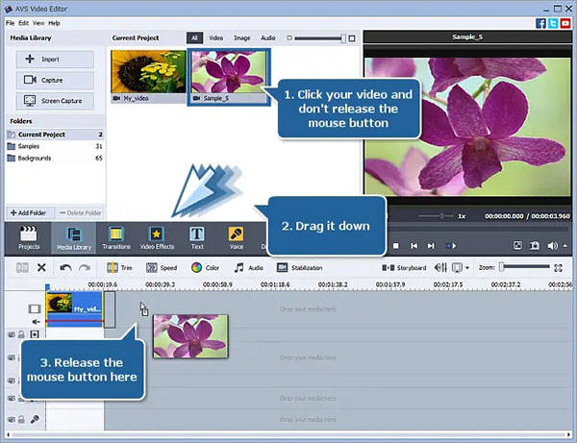Image resolution: width=577 pixels, height=443 pixels.
Task: Select the Samples folder
Action: [34, 145]
